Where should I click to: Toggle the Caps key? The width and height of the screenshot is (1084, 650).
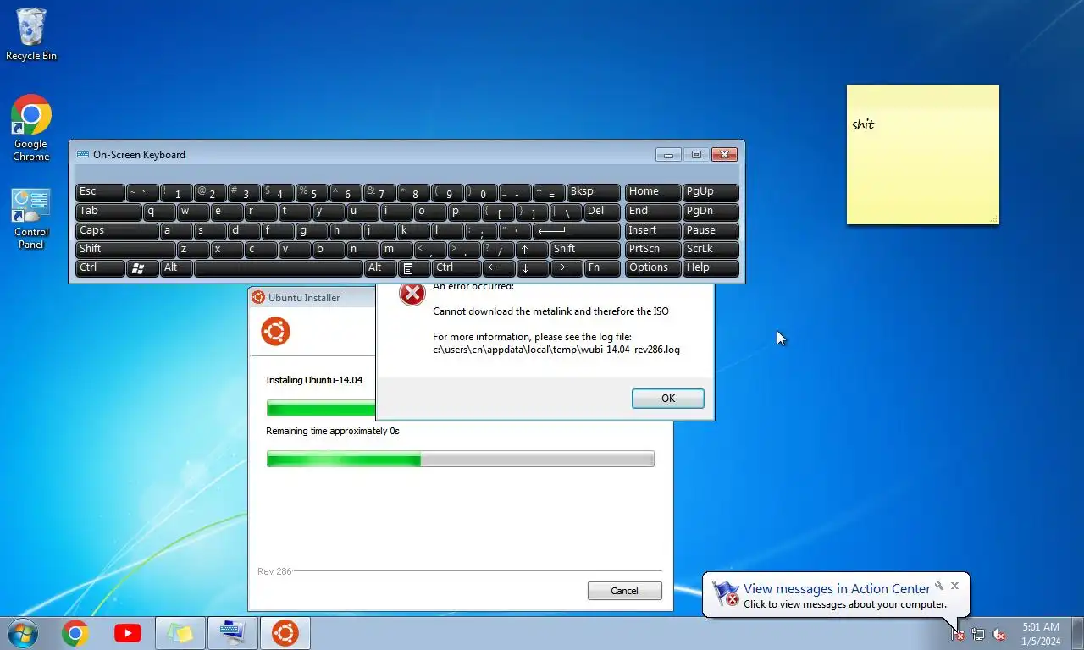pos(117,231)
